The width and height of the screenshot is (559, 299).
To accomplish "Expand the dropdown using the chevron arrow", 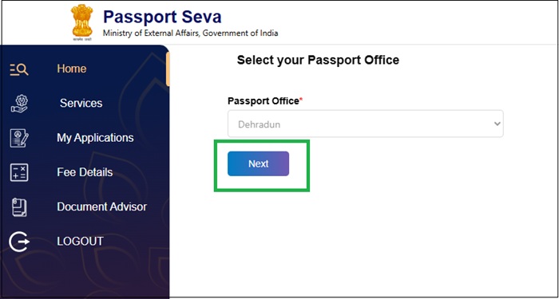I will (497, 124).
